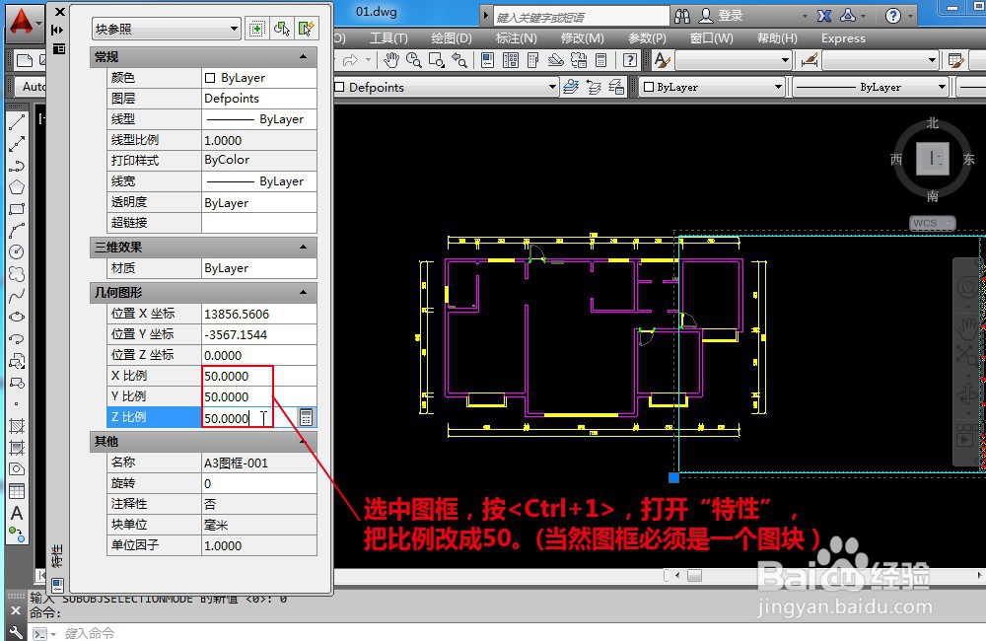Collapse the 三维效果 section
This screenshot has height=641, width=986.
click(303, 248)
